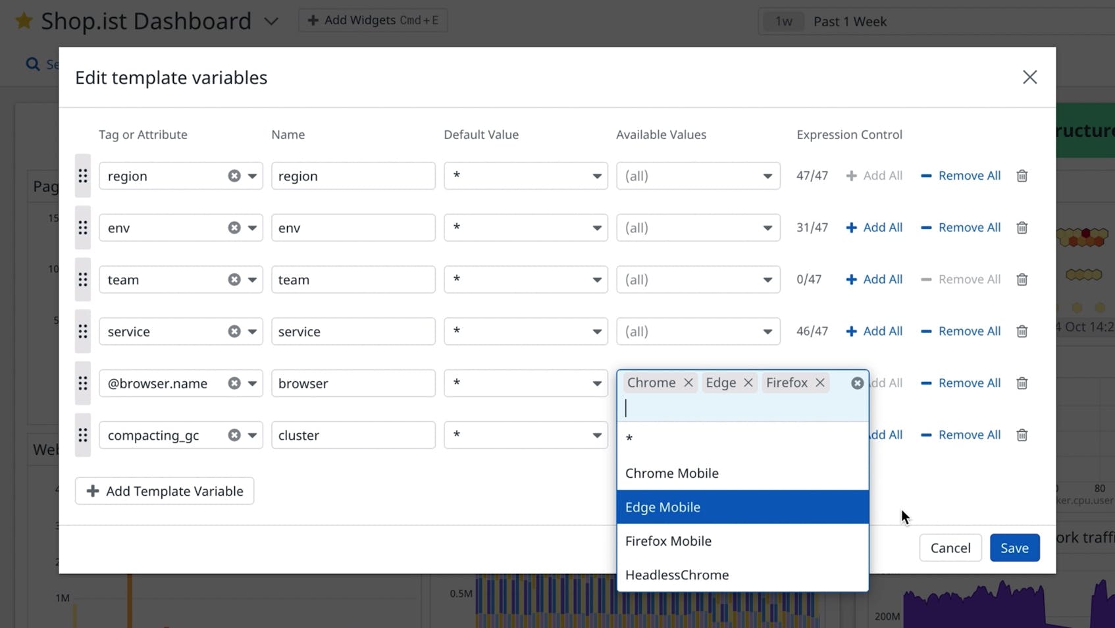Click the Cancel button
Image resolution: width=1115 pixels, height=628 pixels.
pos(950,547)
